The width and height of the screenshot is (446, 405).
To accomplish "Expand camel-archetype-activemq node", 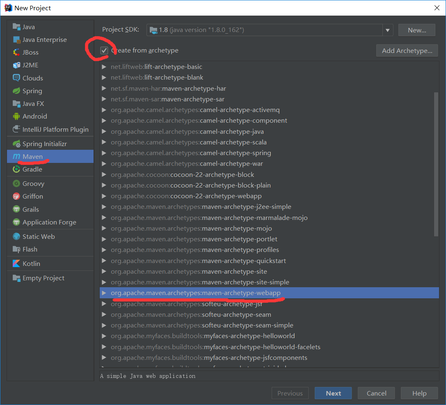I will [x=104, y=110].
